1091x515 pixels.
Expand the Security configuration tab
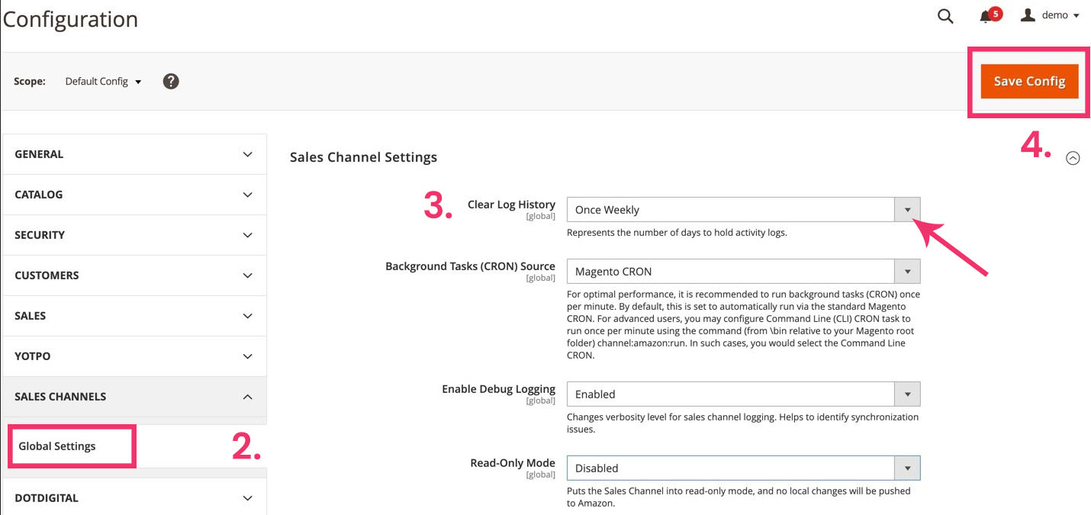134,235
